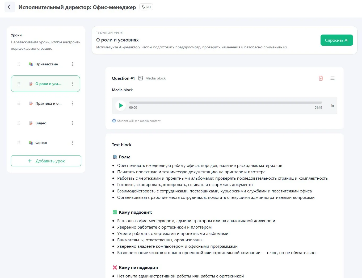Open the options menu for Практика и о...
This screenshot has height=278, width=362.
(x=72, y=103)
